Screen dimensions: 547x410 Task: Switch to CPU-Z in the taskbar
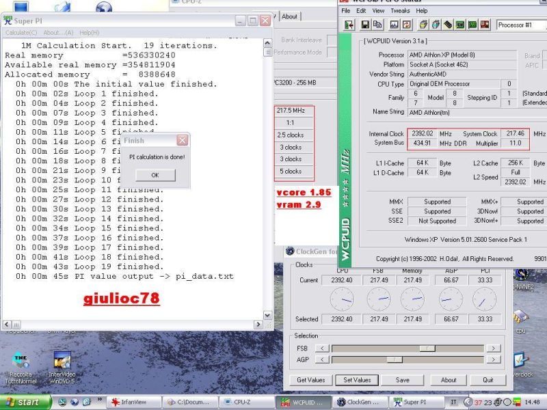(x=247, y=402)
